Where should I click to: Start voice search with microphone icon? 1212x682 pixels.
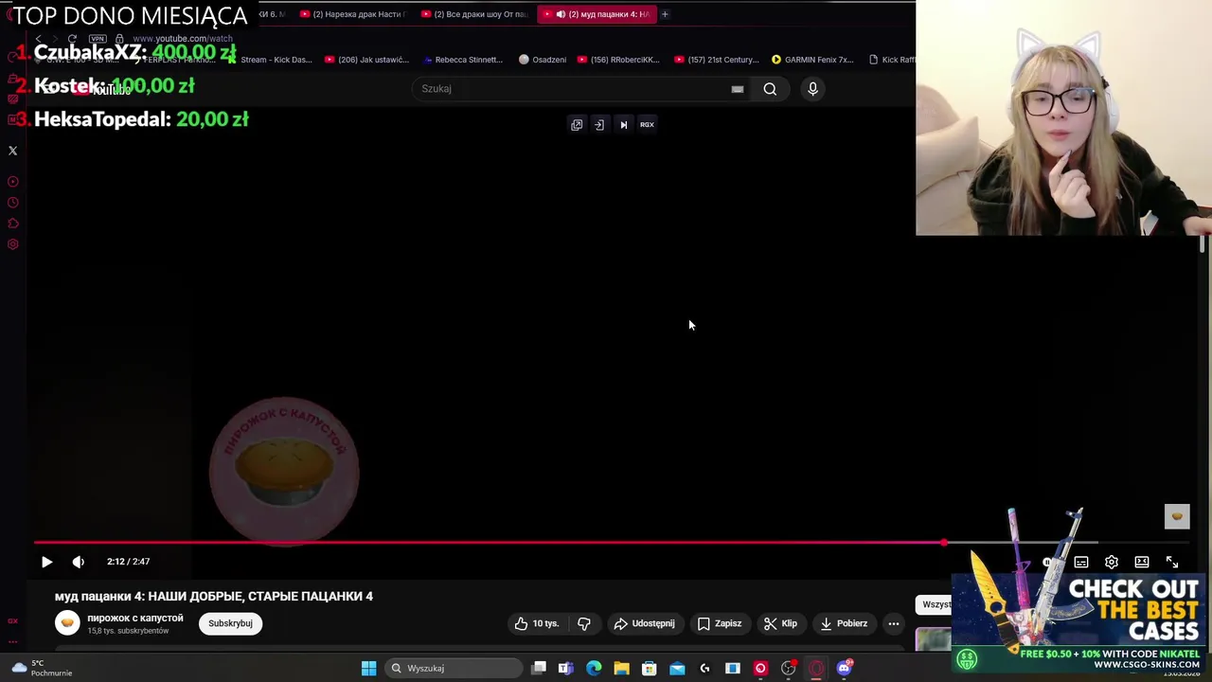click(812, 89)
